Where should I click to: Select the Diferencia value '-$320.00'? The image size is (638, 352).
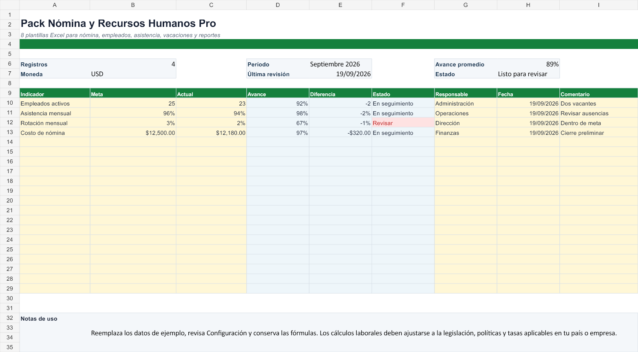tap(340, 132)
